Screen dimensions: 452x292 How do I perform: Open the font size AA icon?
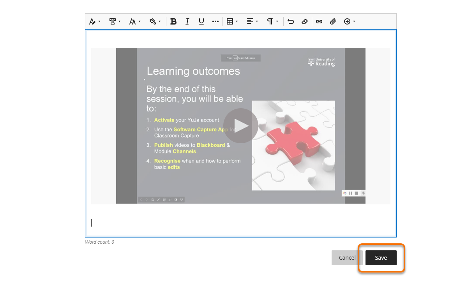point(132,21)
